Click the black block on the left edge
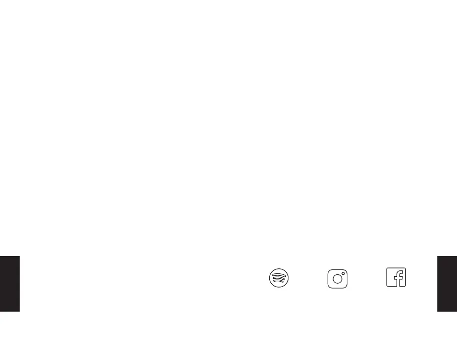The height and width of the screenshot is (345, 457). pos(10,284)
